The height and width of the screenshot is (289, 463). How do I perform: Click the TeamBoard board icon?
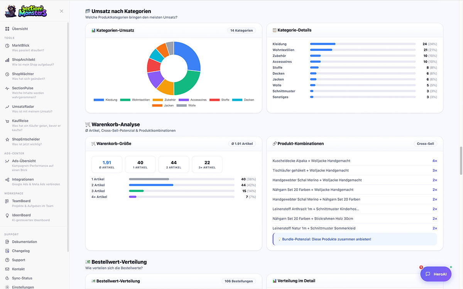pyautogui.click(x=7, y=201)
